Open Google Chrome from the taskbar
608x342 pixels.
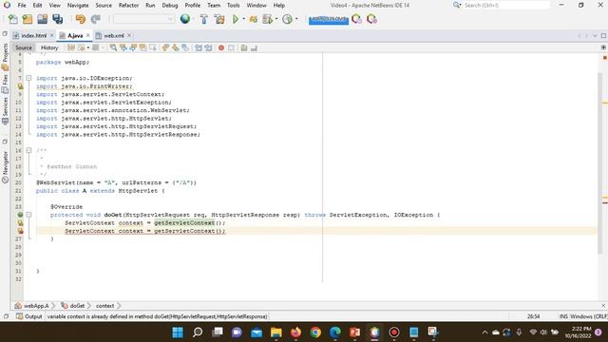click(x=315, y=332)
